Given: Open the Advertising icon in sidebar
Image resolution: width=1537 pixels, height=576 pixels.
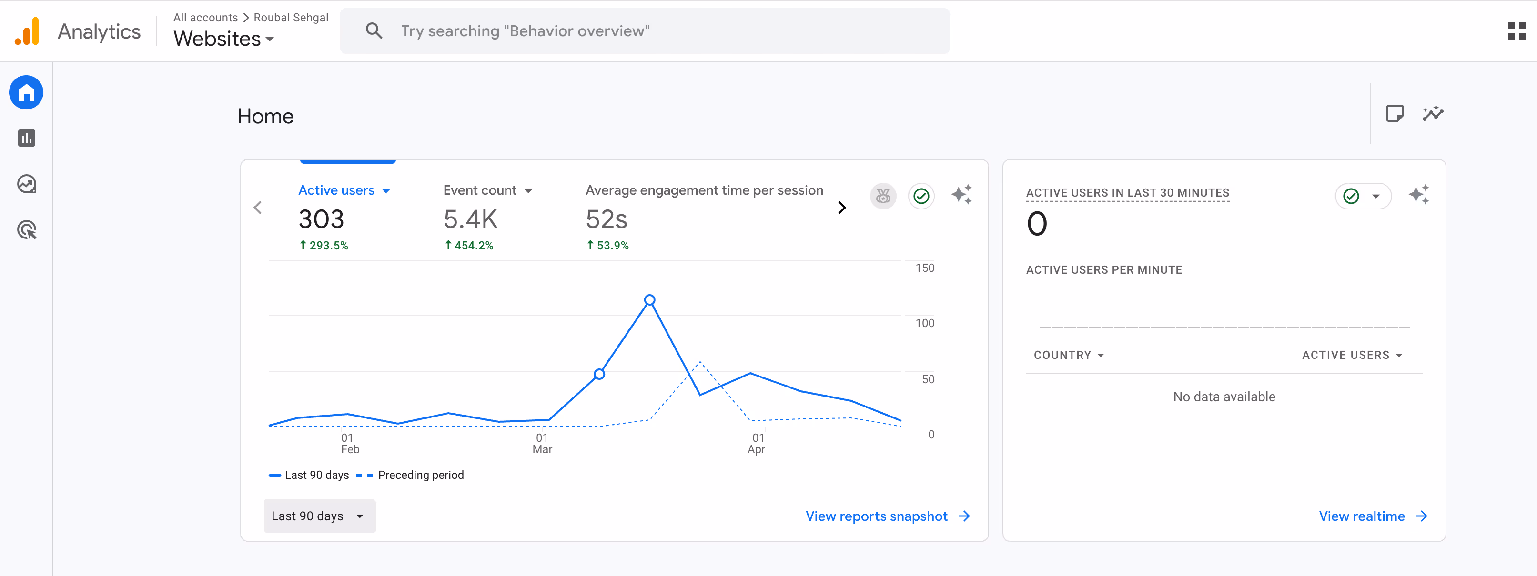Looking at the screenshot, I should coord(26,230).
